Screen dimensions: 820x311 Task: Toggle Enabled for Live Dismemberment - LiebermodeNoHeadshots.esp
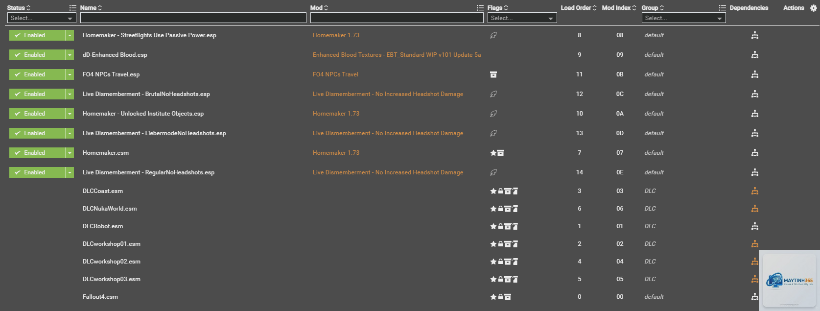(37, 133)
